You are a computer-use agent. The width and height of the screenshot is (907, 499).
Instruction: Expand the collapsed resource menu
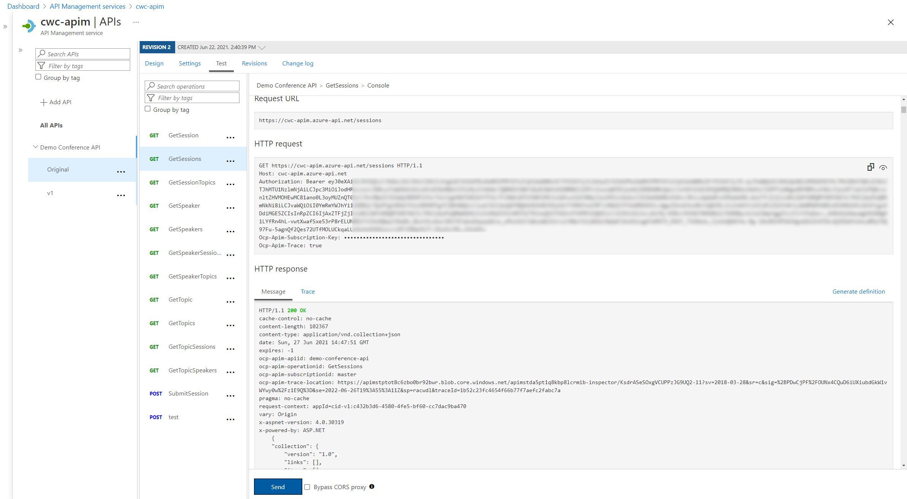pos(21,50)
